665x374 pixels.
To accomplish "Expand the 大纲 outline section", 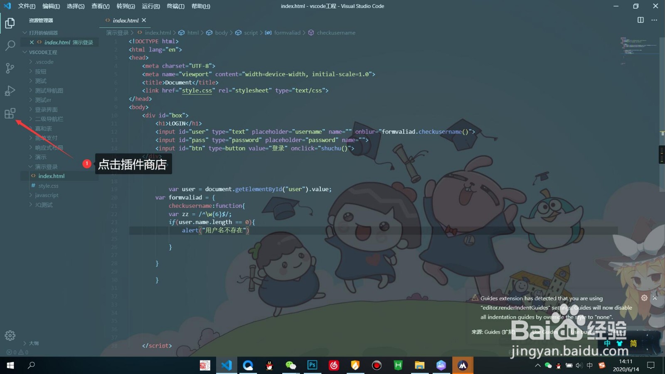I will [x=59, y=343].
